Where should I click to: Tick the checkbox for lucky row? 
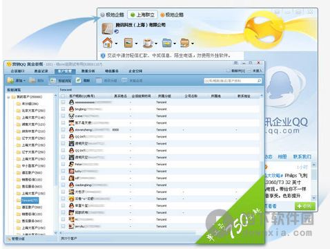(63, 172)
